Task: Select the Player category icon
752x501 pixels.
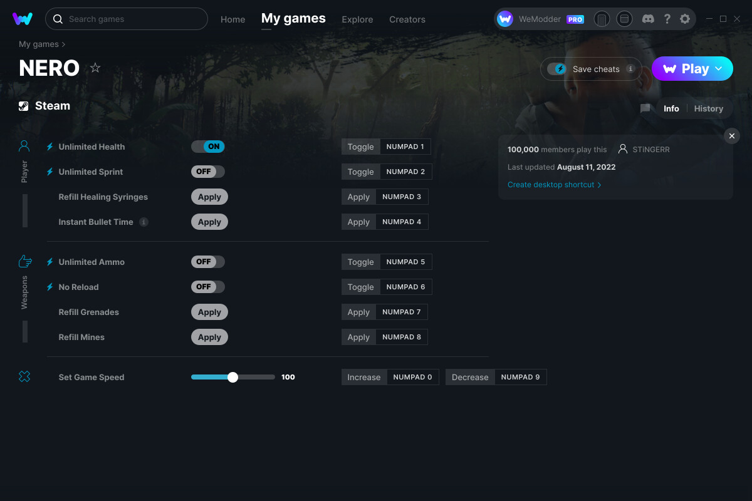Action: [x=24, y=147]
